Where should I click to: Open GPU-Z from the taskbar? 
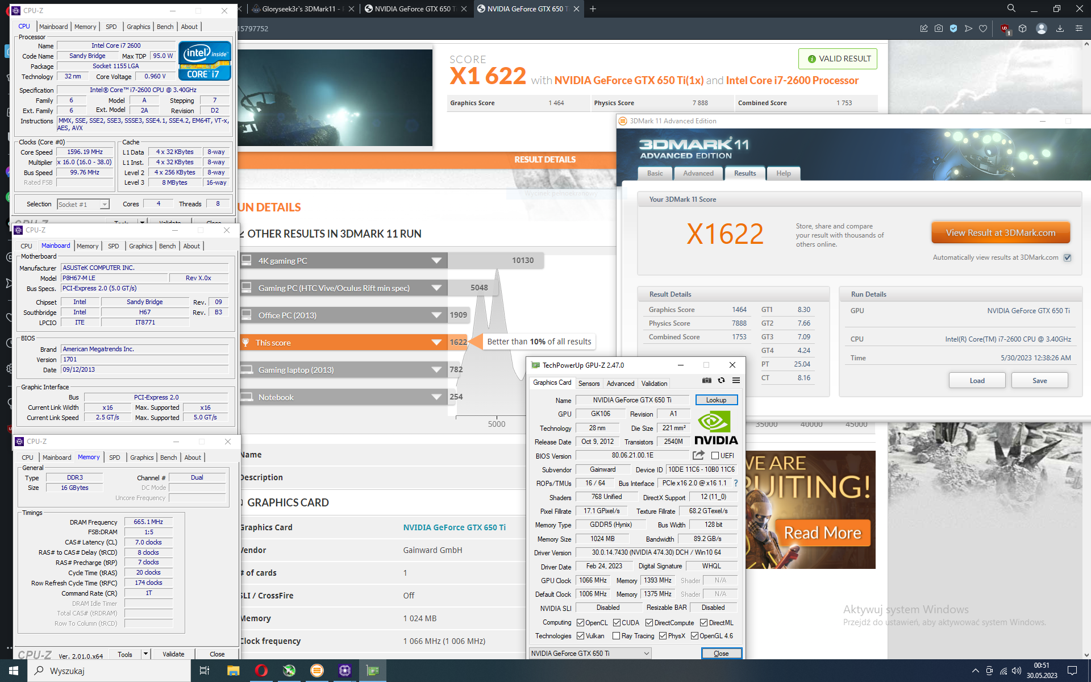coord(372,671)
